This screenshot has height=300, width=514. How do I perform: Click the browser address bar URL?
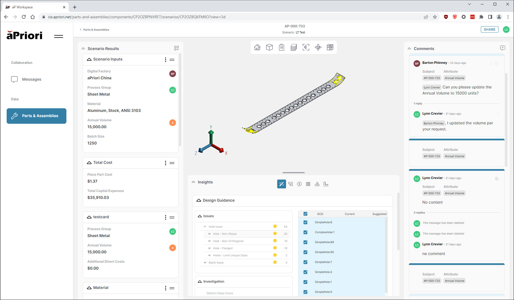click(x=137, y=17)
